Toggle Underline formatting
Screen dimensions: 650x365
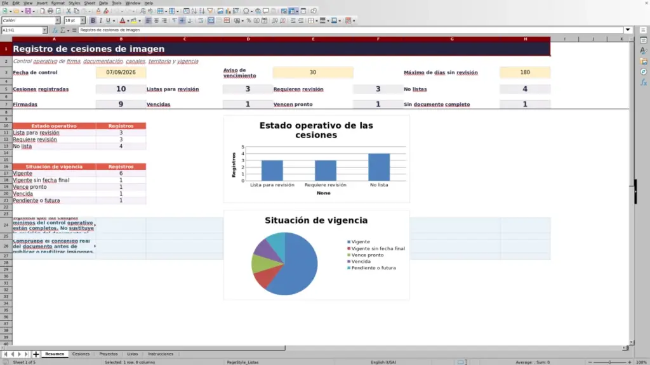click(x=108, y=21)
